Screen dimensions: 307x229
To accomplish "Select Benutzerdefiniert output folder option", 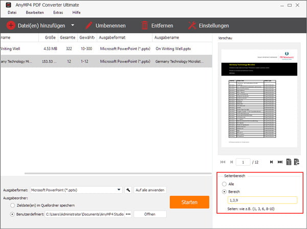I will pyautogui.click(x=12, y=214).
